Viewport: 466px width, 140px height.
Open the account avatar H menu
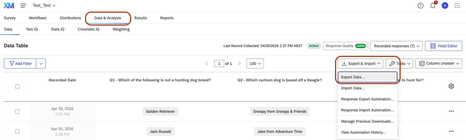click(x=445, y=6)
